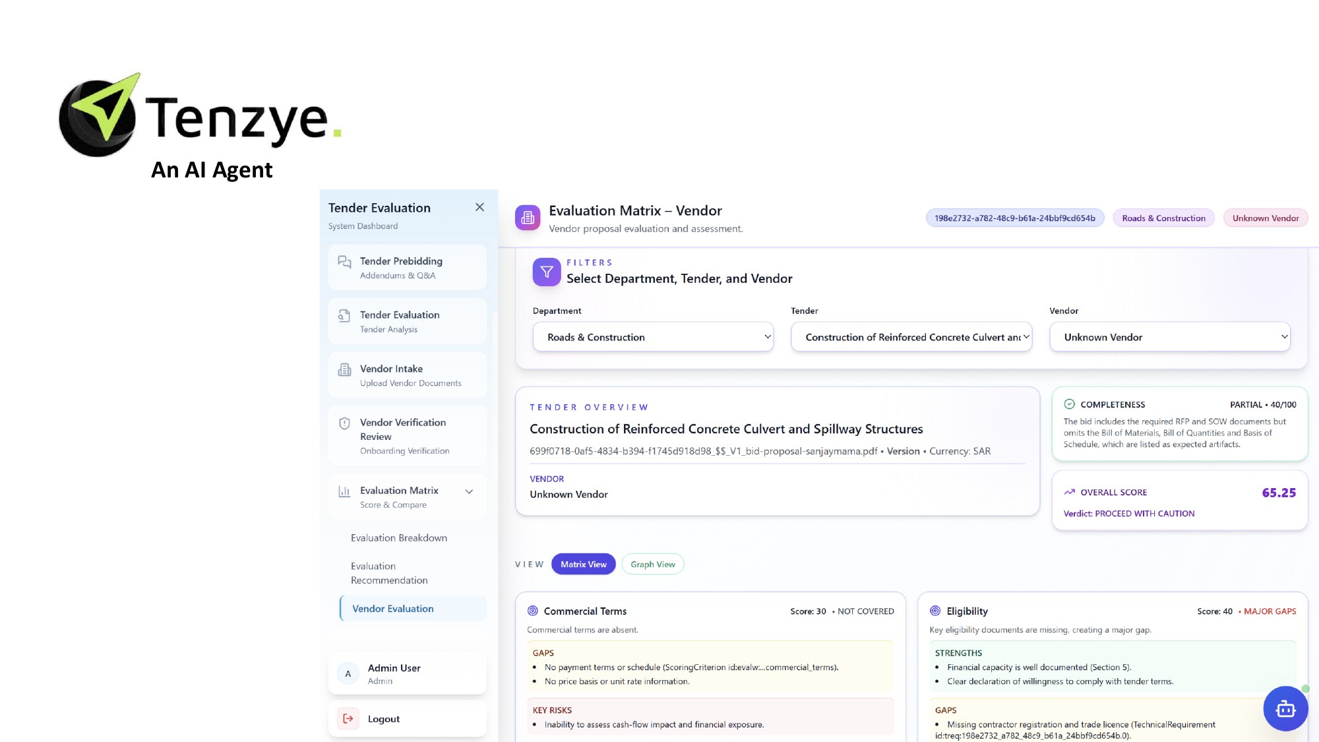Click PARTIAL • 40/100 completeness status
Viewport: 1319px width, 742px height.
1263,405
